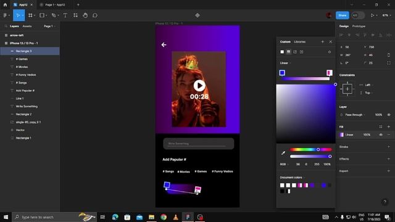Open the Top vertical constraint dropdown
Image resolution: width=395 pixels, height=222 pixels.
click(369, 93)
